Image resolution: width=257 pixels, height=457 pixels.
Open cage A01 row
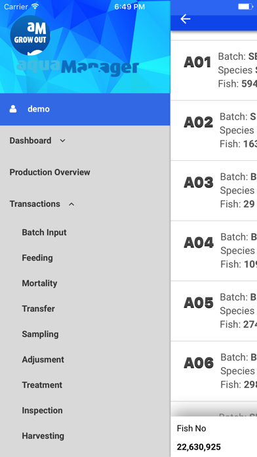(x=214, y=70)
